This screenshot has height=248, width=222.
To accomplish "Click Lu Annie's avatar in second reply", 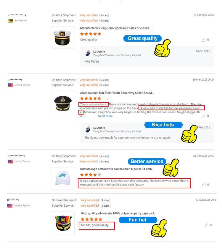I will [x=88, y=129].
